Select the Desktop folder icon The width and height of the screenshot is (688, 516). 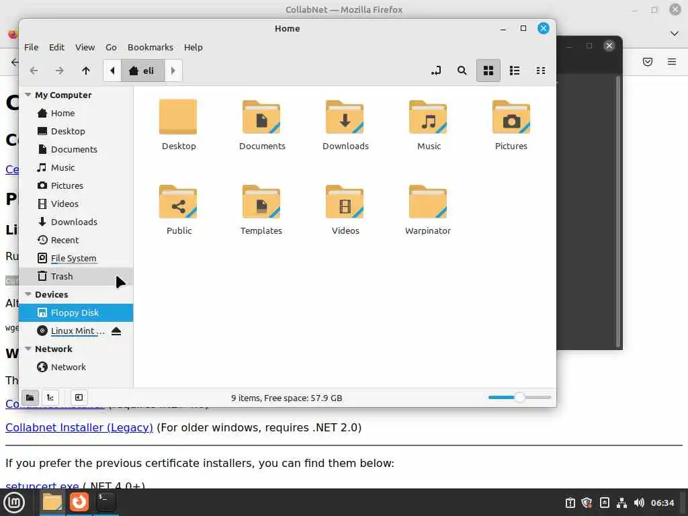click(x=178, y=117)
